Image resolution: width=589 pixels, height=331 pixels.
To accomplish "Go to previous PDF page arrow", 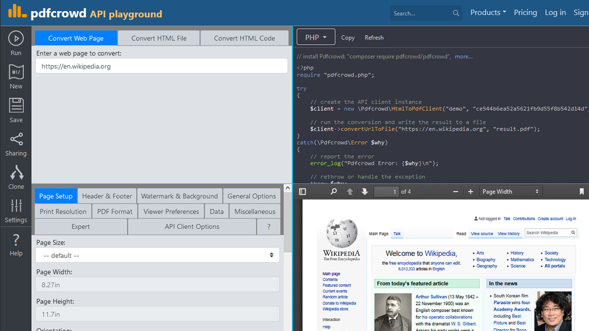I will [x=350, y=192].
